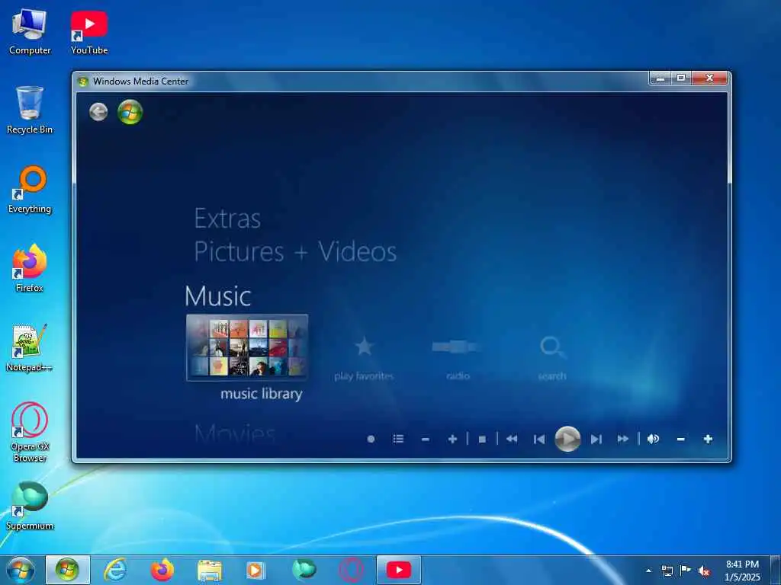Click the stop playback button
The height and width of the screenshot is (585, 781).
coord(482,440)
